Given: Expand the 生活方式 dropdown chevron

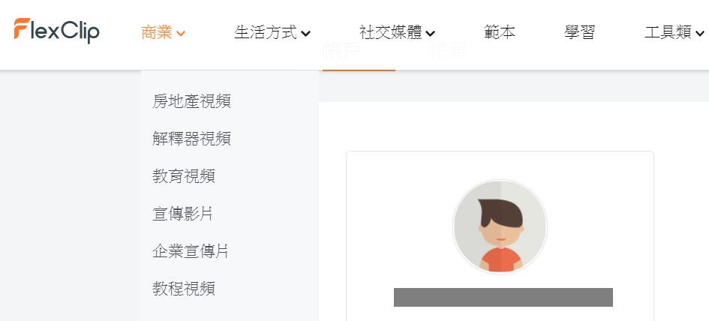Looking at the screenshot, I should coord(305,34).
